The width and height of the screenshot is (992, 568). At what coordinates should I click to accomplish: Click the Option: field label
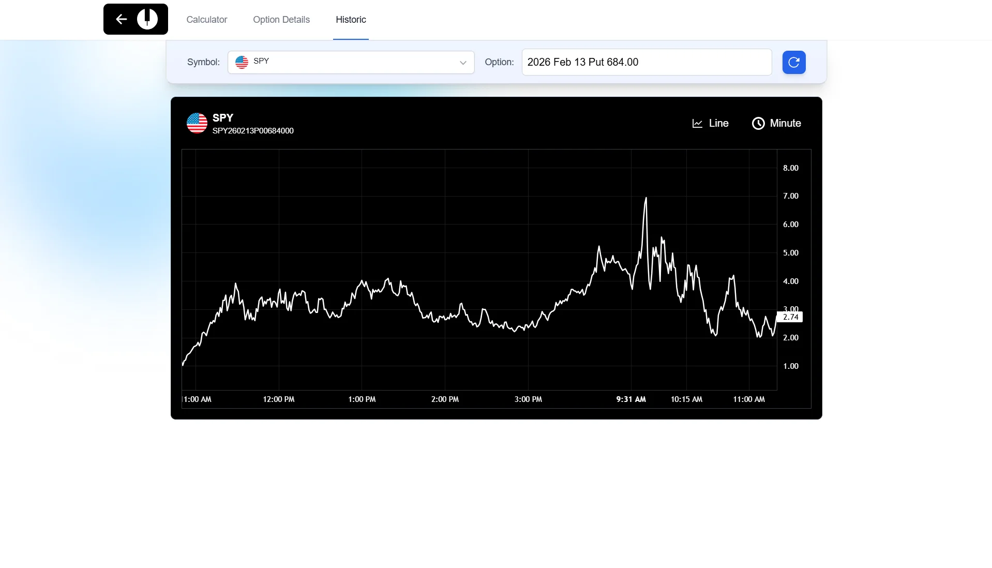[x=499, y=62]
